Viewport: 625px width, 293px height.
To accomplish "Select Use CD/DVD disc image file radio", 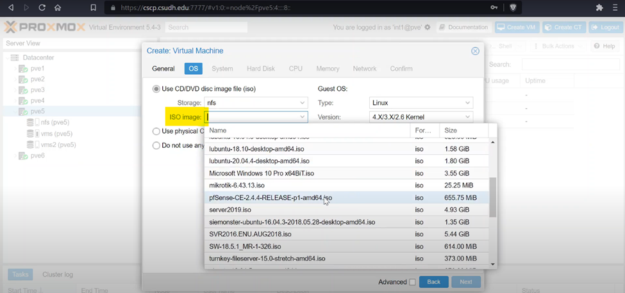I will pos(156,89).
